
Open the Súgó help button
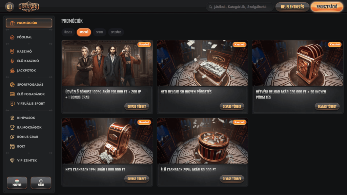[x=41, y=182]
